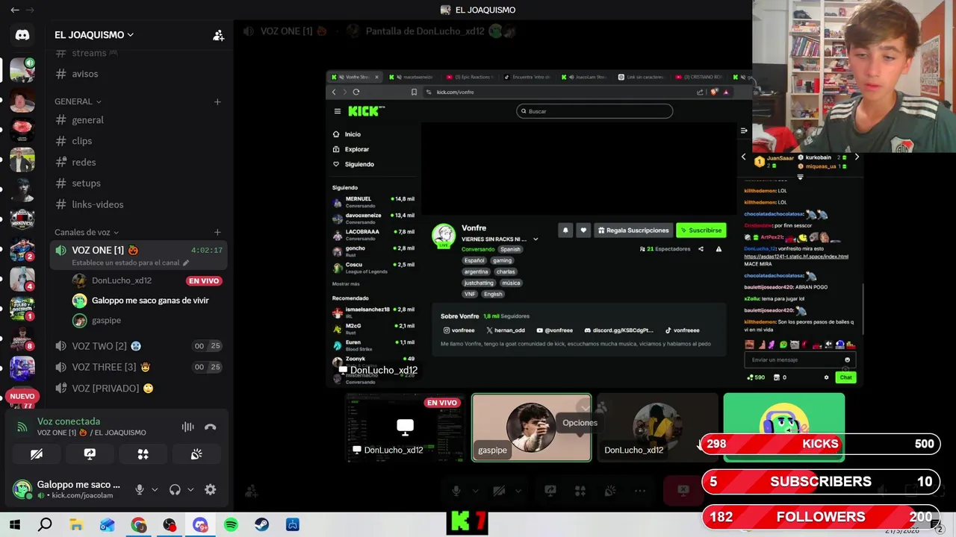Open microphone input device dropdown arrow
The image size is (956, 537).
click(155, 490)
